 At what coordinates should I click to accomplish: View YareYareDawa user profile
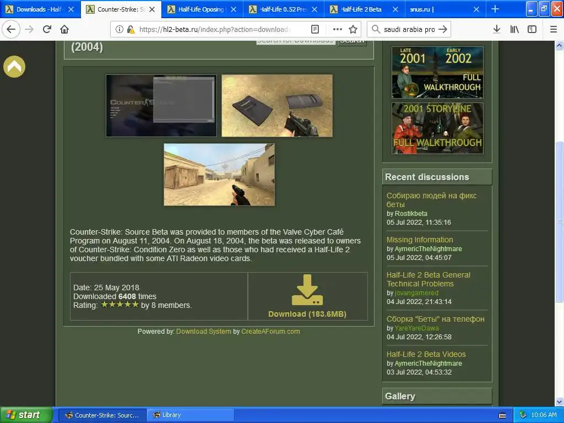[416, 328]
